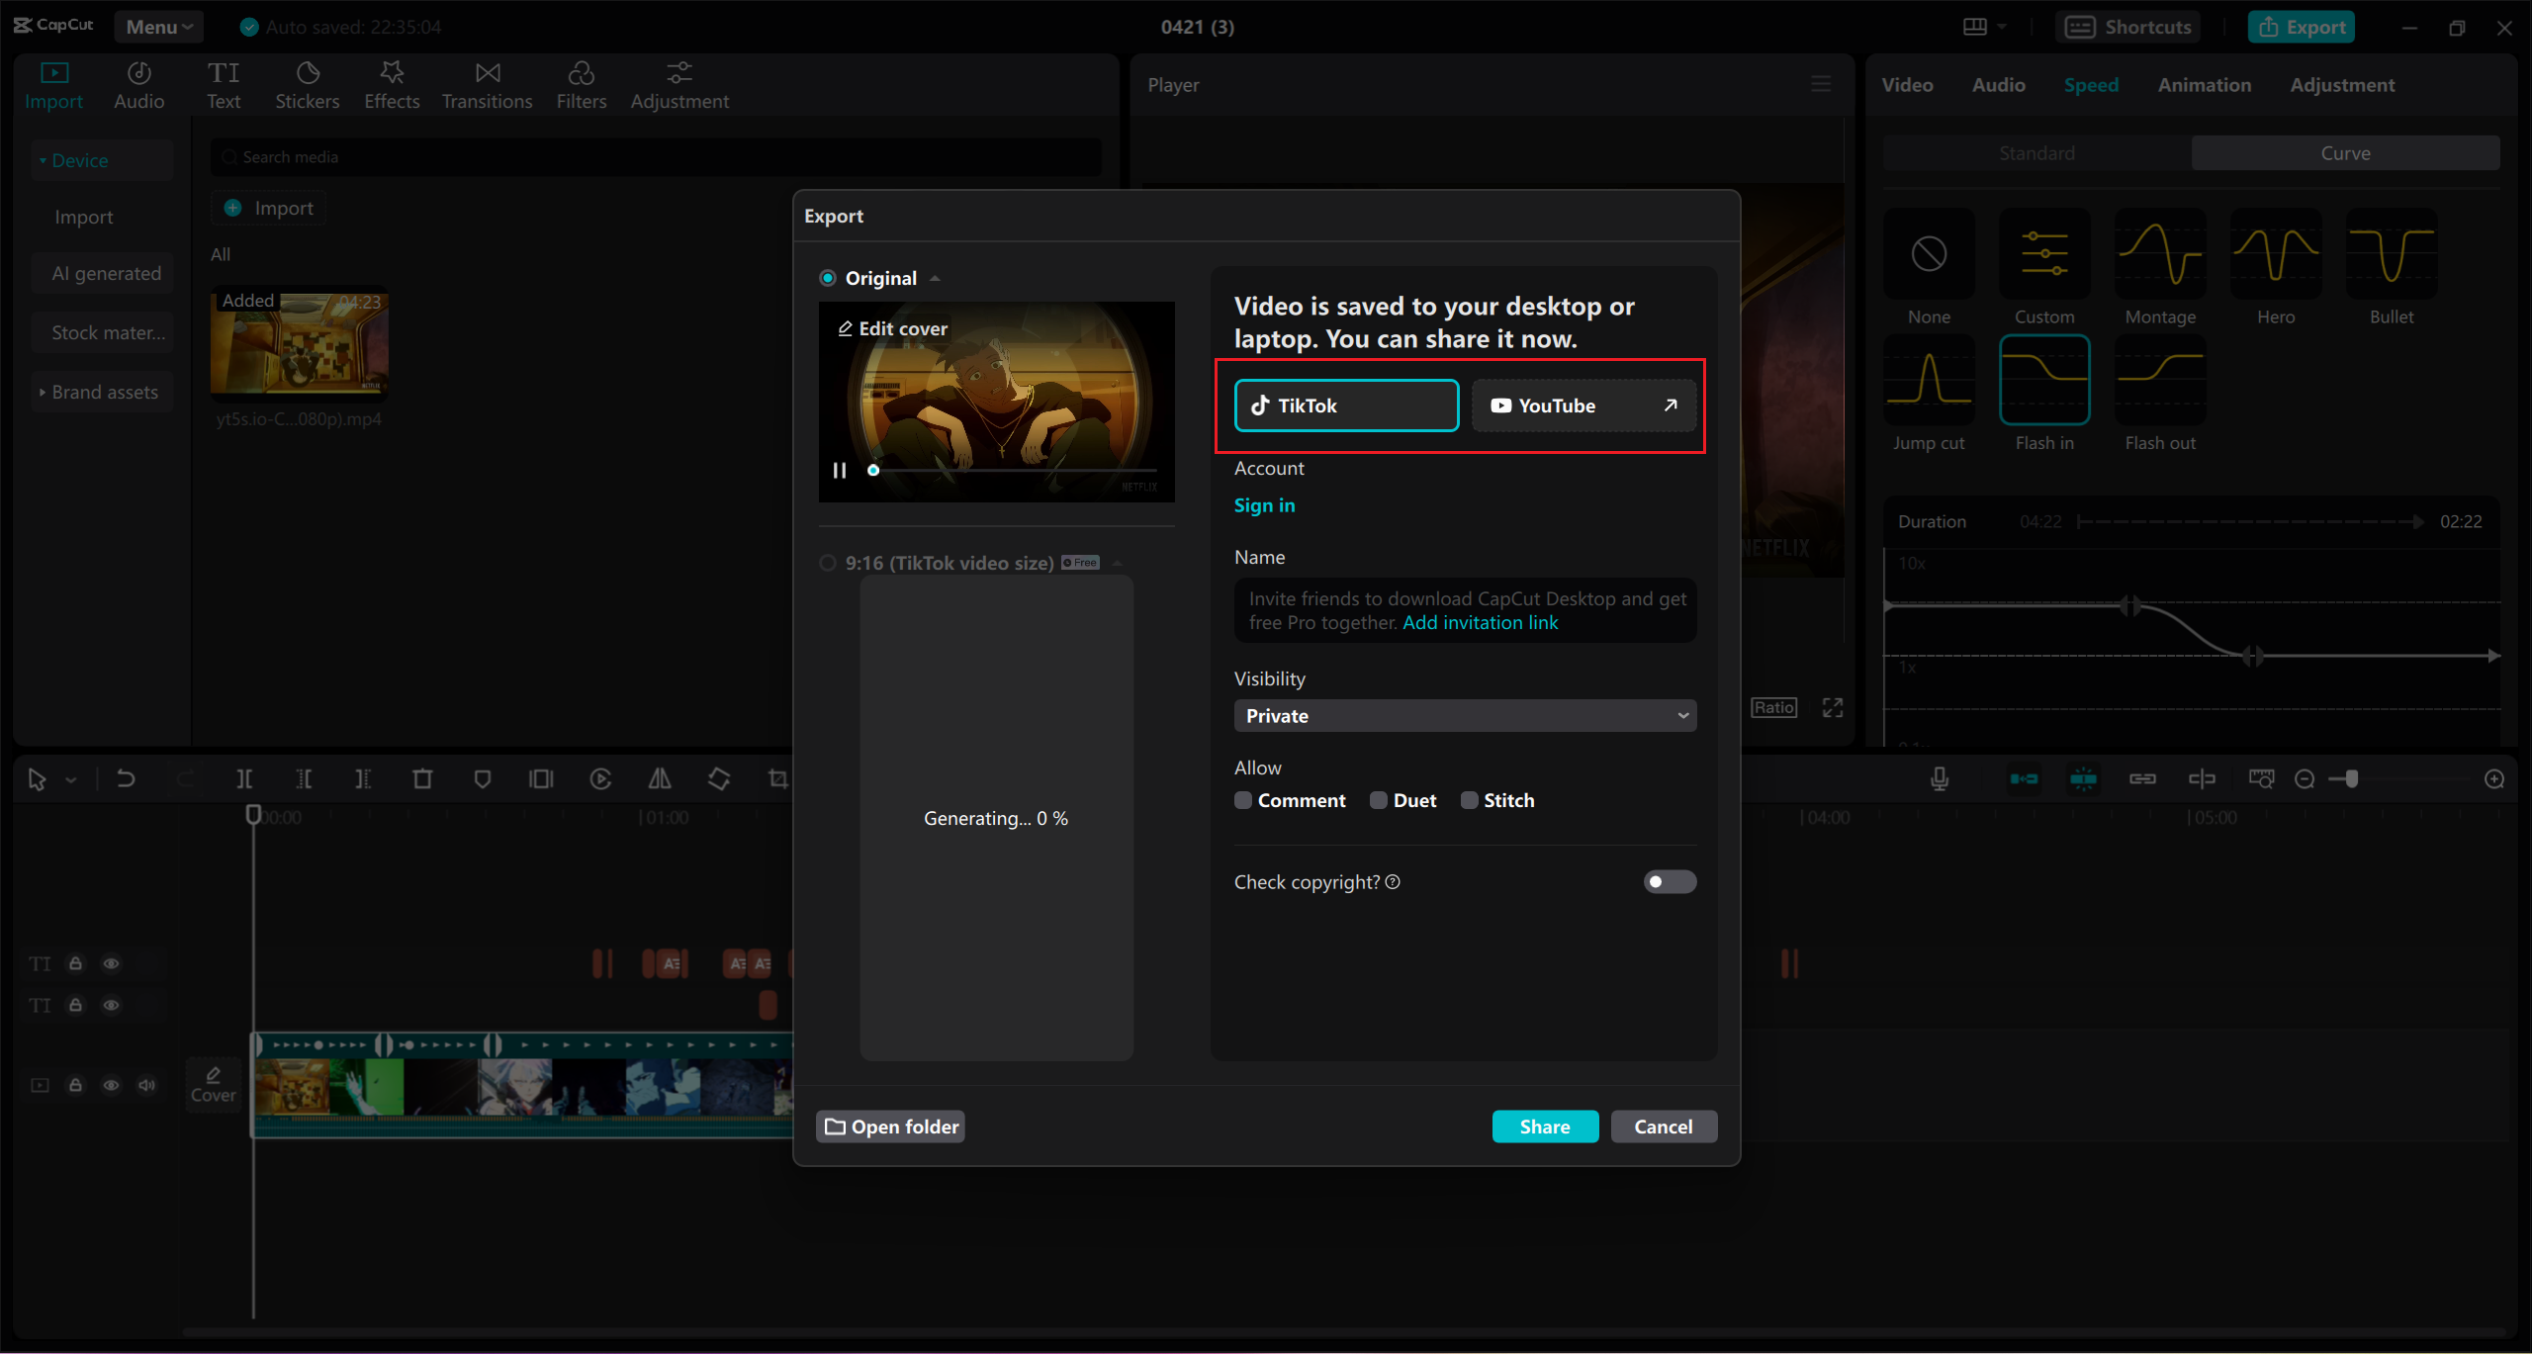Enable the Stitch checkbox
Viewport: 2532px width, 1354px height.
coord(1470,800)
